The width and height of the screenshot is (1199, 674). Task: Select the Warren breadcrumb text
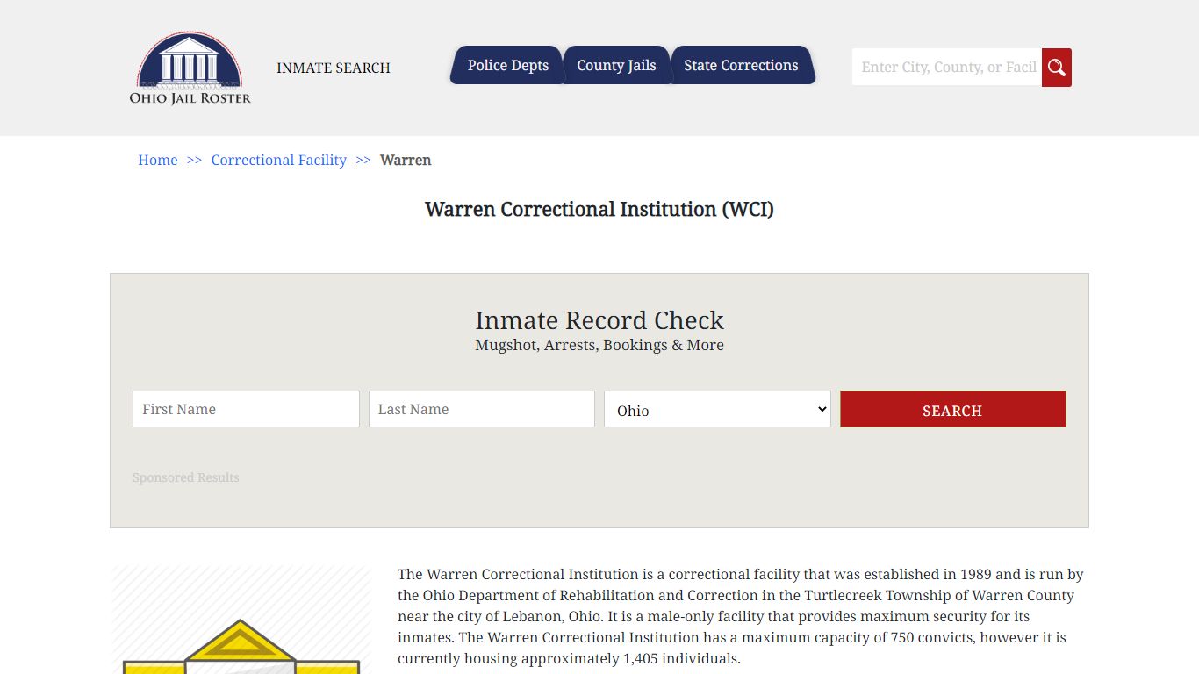[406, 160]
